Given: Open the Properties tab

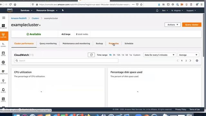Looking at the screenshot, I should click(114, 43).
